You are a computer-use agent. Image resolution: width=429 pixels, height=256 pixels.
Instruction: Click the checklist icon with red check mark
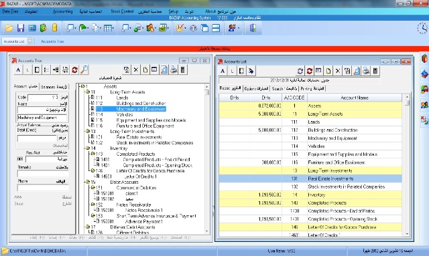pyautogui.click(x=180, y=28)
